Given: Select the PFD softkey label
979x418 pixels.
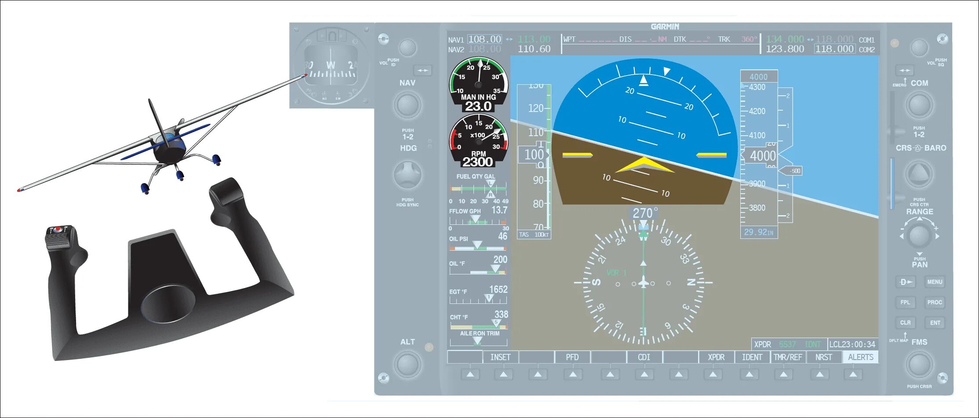Looking at the screenshot, I should pos(572,357).
